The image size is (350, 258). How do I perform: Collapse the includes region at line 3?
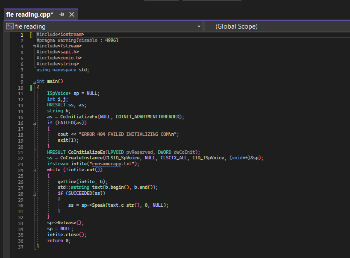[x=34, y=46]
